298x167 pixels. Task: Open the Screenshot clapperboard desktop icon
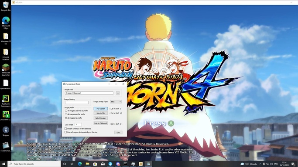pos(6,147)
